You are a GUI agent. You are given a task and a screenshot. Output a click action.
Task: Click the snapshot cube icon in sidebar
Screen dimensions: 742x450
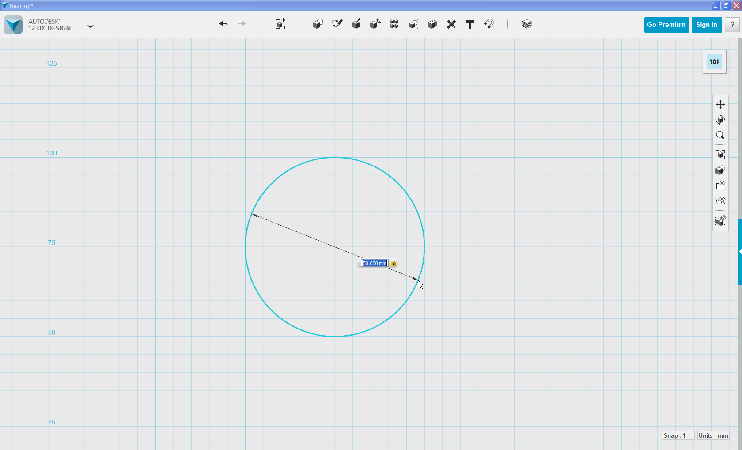720,220
